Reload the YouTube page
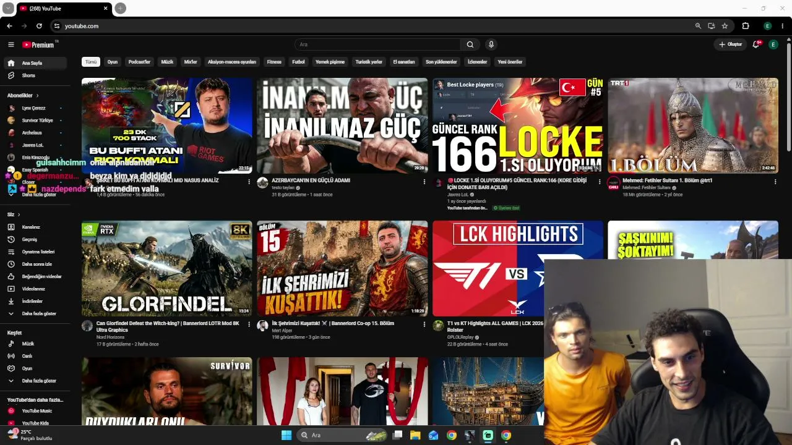Screen dimensions: 792x445 tap(39, 26)
